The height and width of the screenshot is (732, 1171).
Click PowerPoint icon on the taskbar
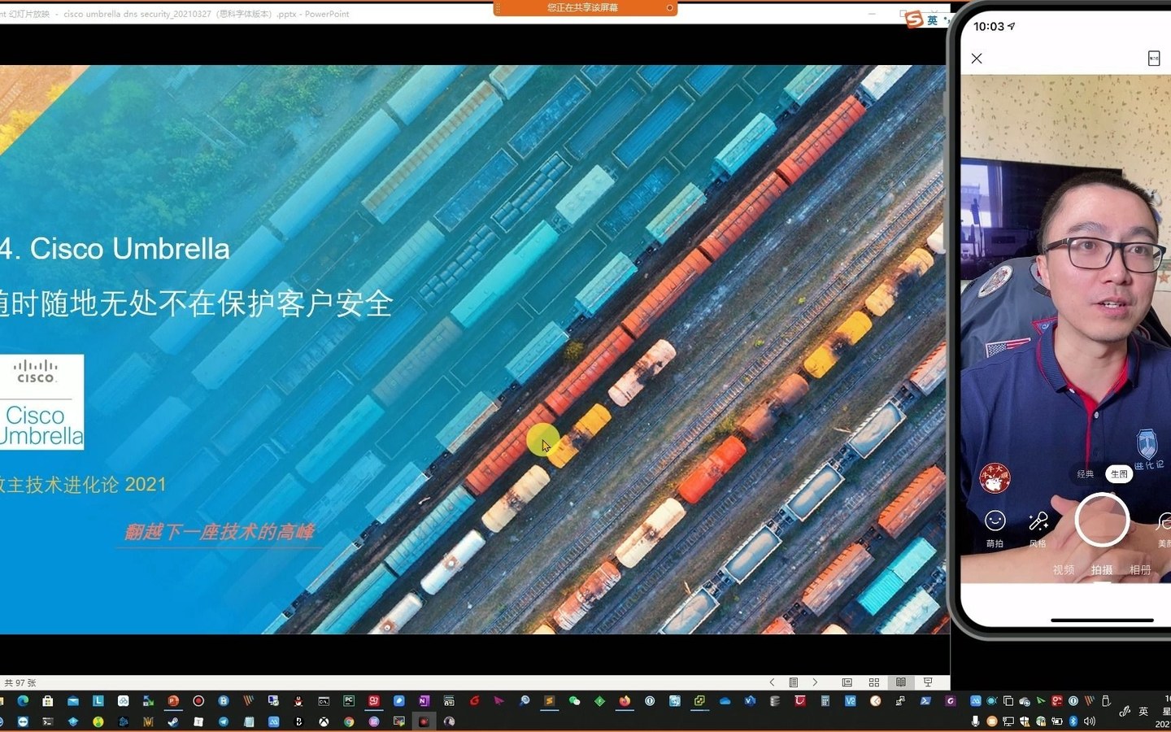tap(173, 700)
